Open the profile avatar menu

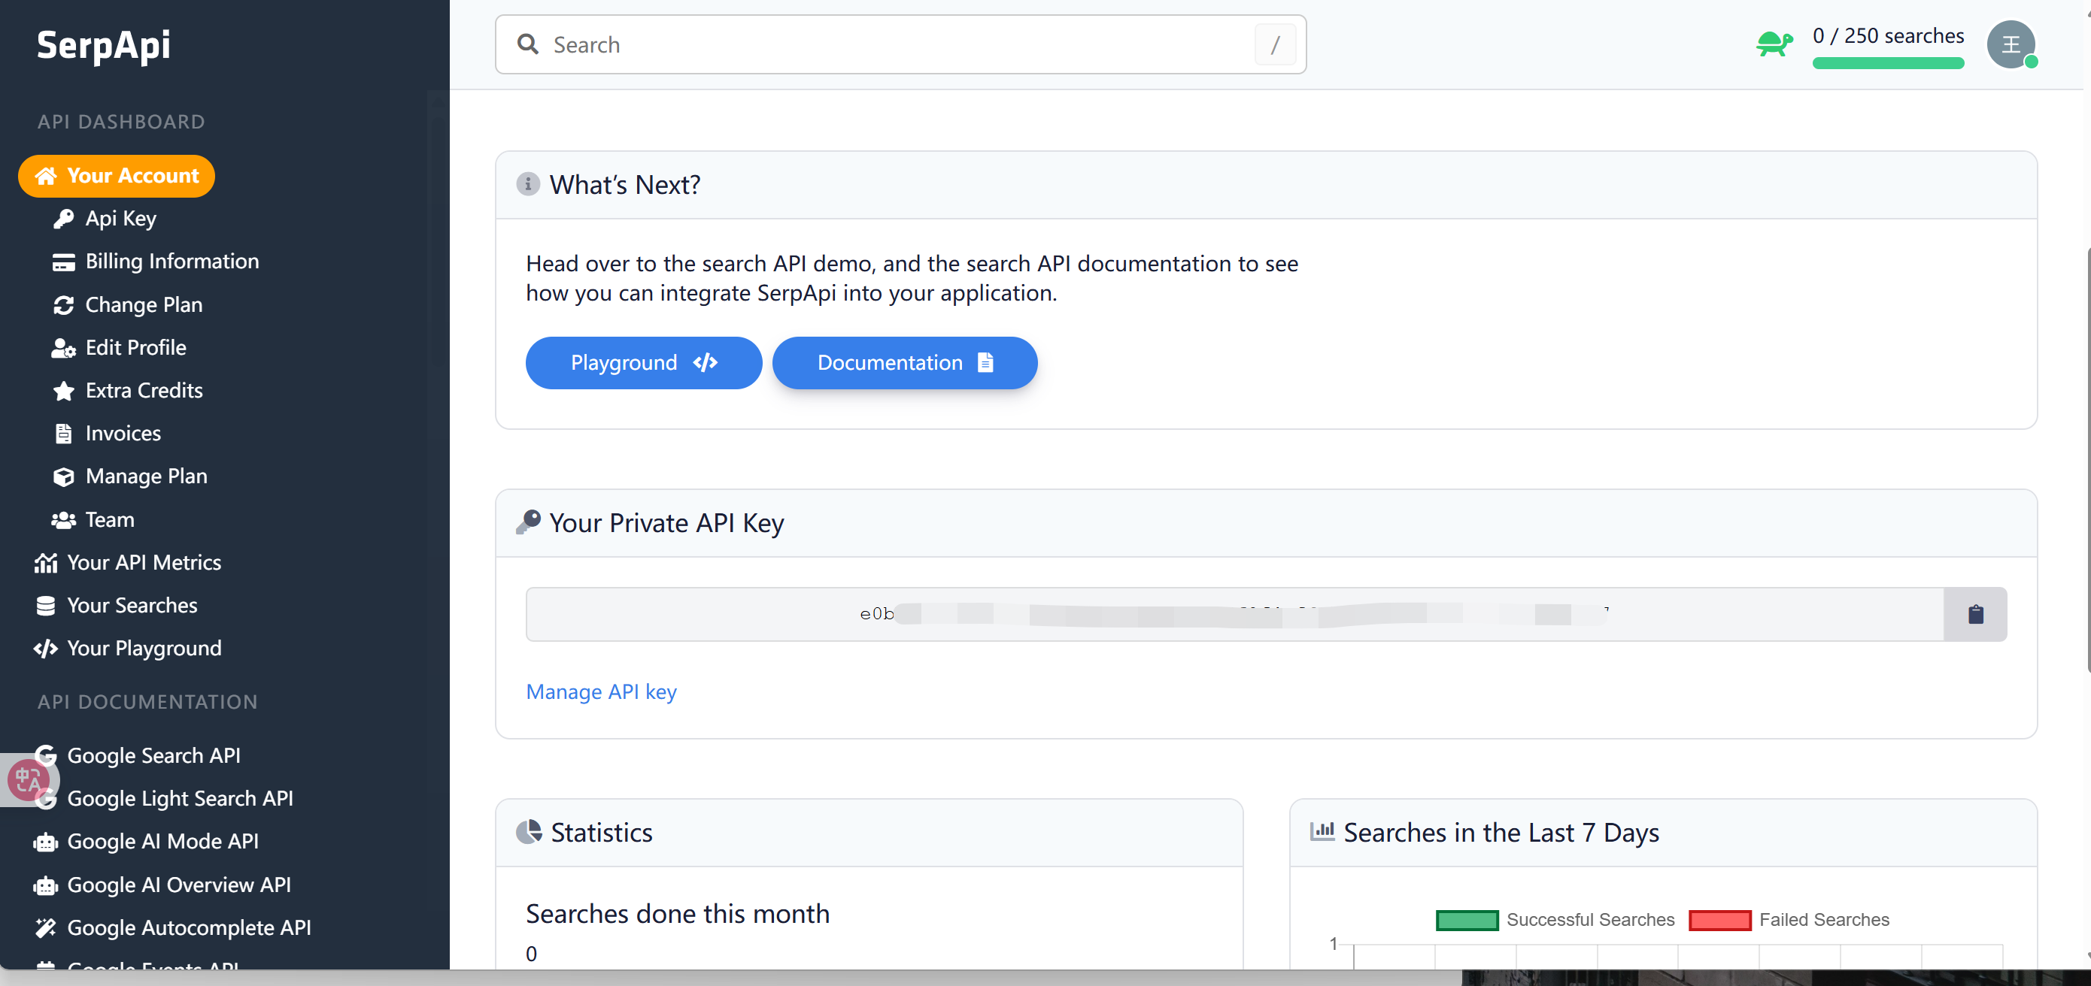point(2011,44)
